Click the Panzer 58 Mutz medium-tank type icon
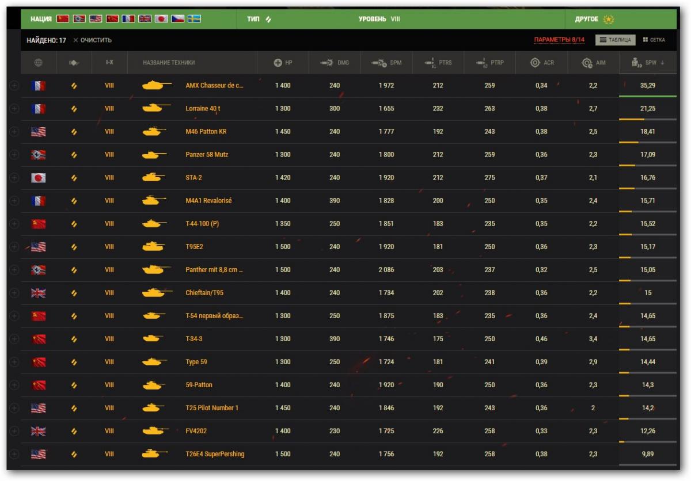 74,155
